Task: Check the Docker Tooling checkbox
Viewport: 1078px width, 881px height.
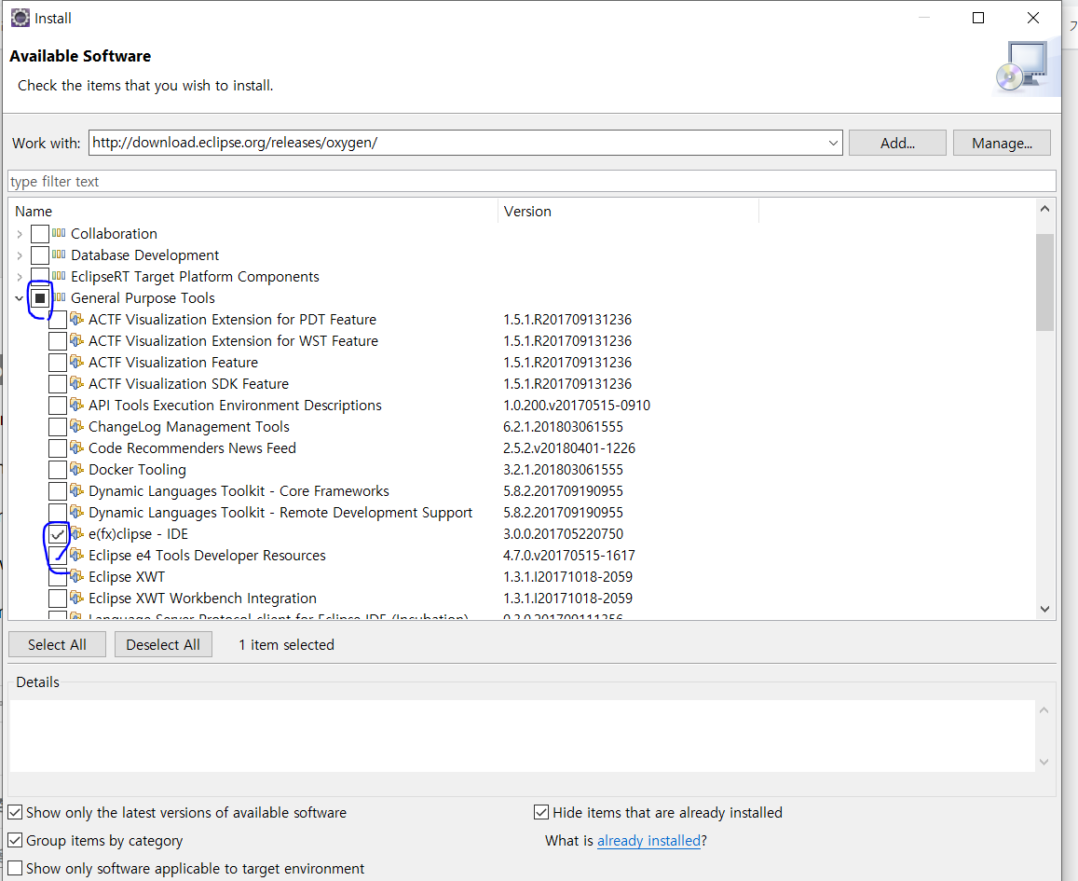Action: tap(58, 470)
